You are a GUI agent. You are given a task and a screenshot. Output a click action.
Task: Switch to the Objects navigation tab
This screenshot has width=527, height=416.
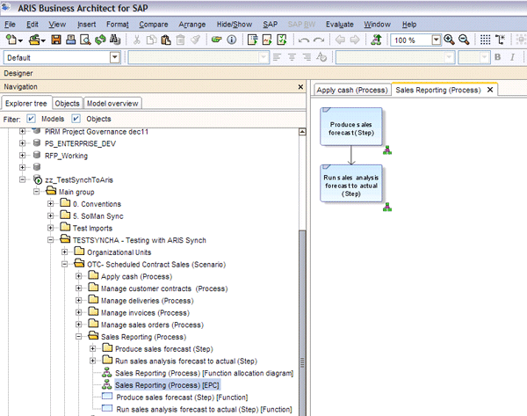click(67, 103)
